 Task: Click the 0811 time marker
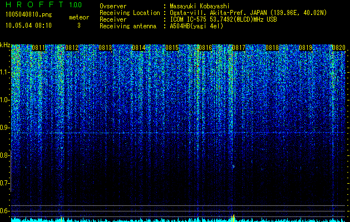click(x=38, y=48)
